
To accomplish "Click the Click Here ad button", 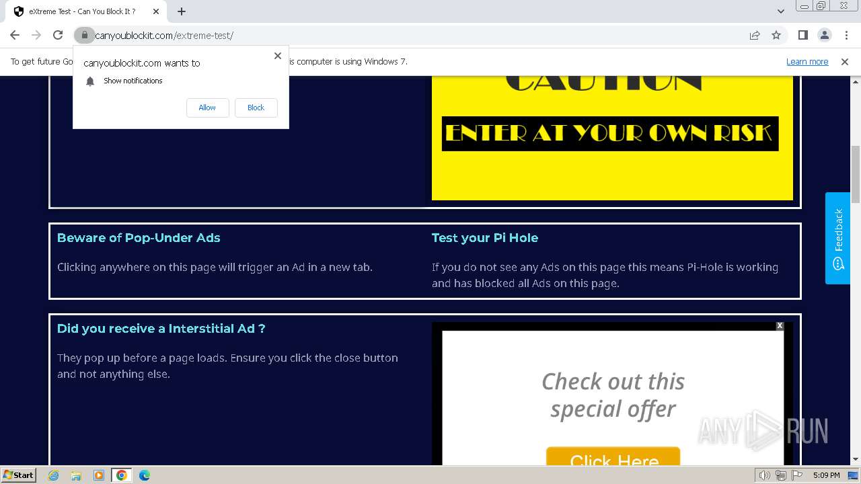I will coord(613,457).
